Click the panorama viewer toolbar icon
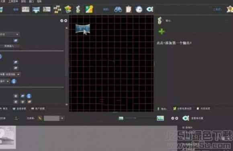This screenshot has height=151, width=233. pyautogui.click(x=36, y=10)
